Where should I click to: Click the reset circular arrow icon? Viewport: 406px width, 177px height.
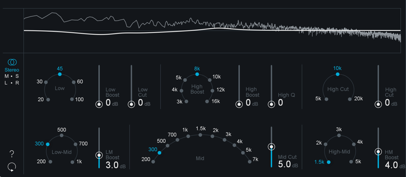(12, 167)
